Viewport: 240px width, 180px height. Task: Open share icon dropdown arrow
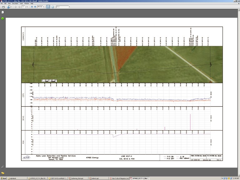click(11, 7)
